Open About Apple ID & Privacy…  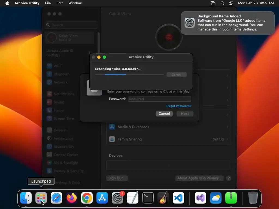[199, 178]
